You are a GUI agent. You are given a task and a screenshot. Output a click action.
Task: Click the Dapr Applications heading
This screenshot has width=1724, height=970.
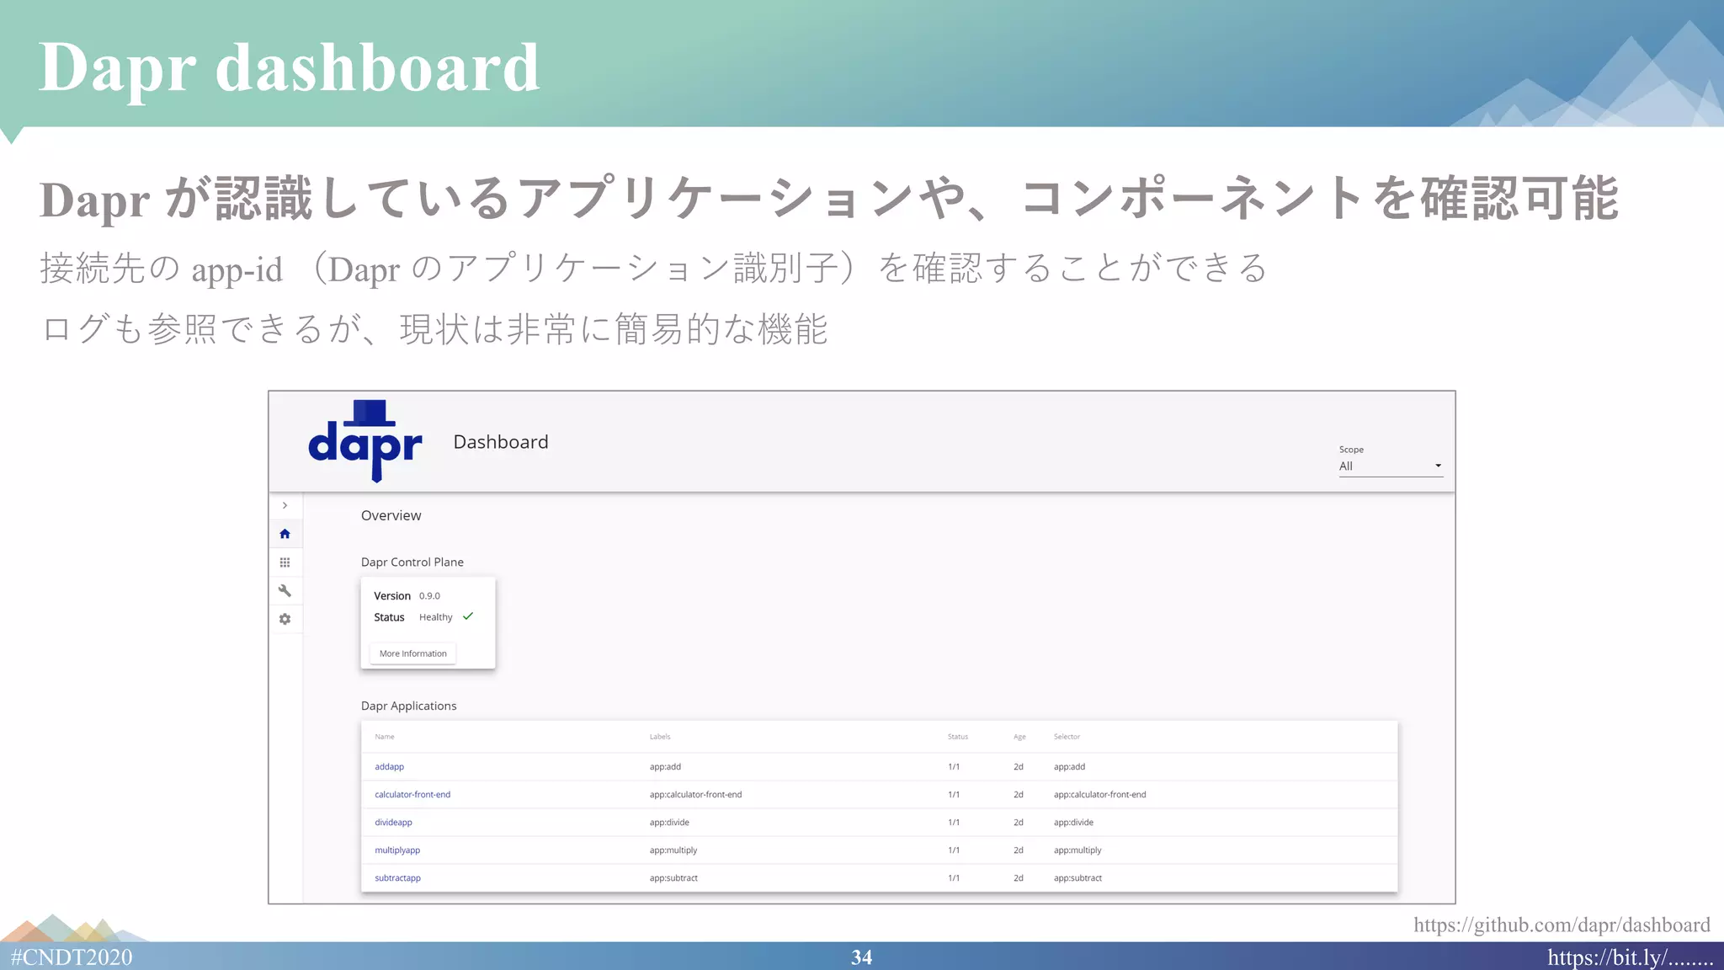408,706
